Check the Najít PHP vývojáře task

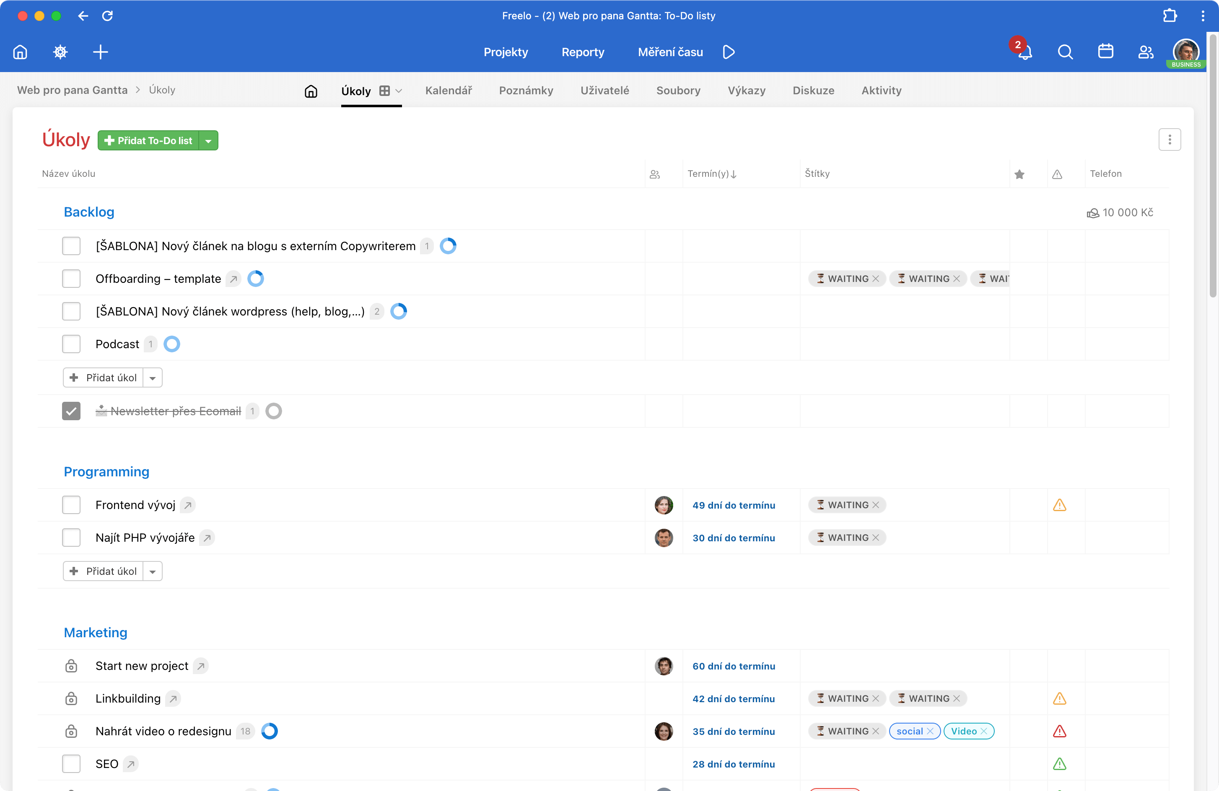(71, 538)
